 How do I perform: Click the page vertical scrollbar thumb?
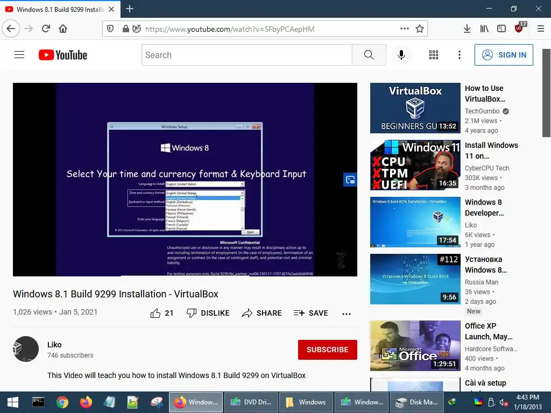coord(546,93)
